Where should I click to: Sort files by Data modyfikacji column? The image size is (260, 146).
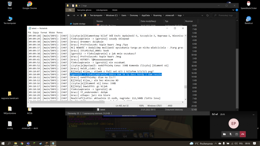pyautogui.click(x=148, y=21)
